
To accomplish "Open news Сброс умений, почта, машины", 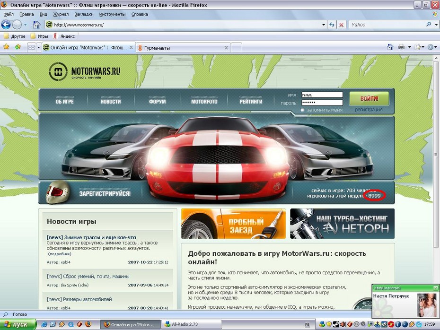I will [88, 276].
